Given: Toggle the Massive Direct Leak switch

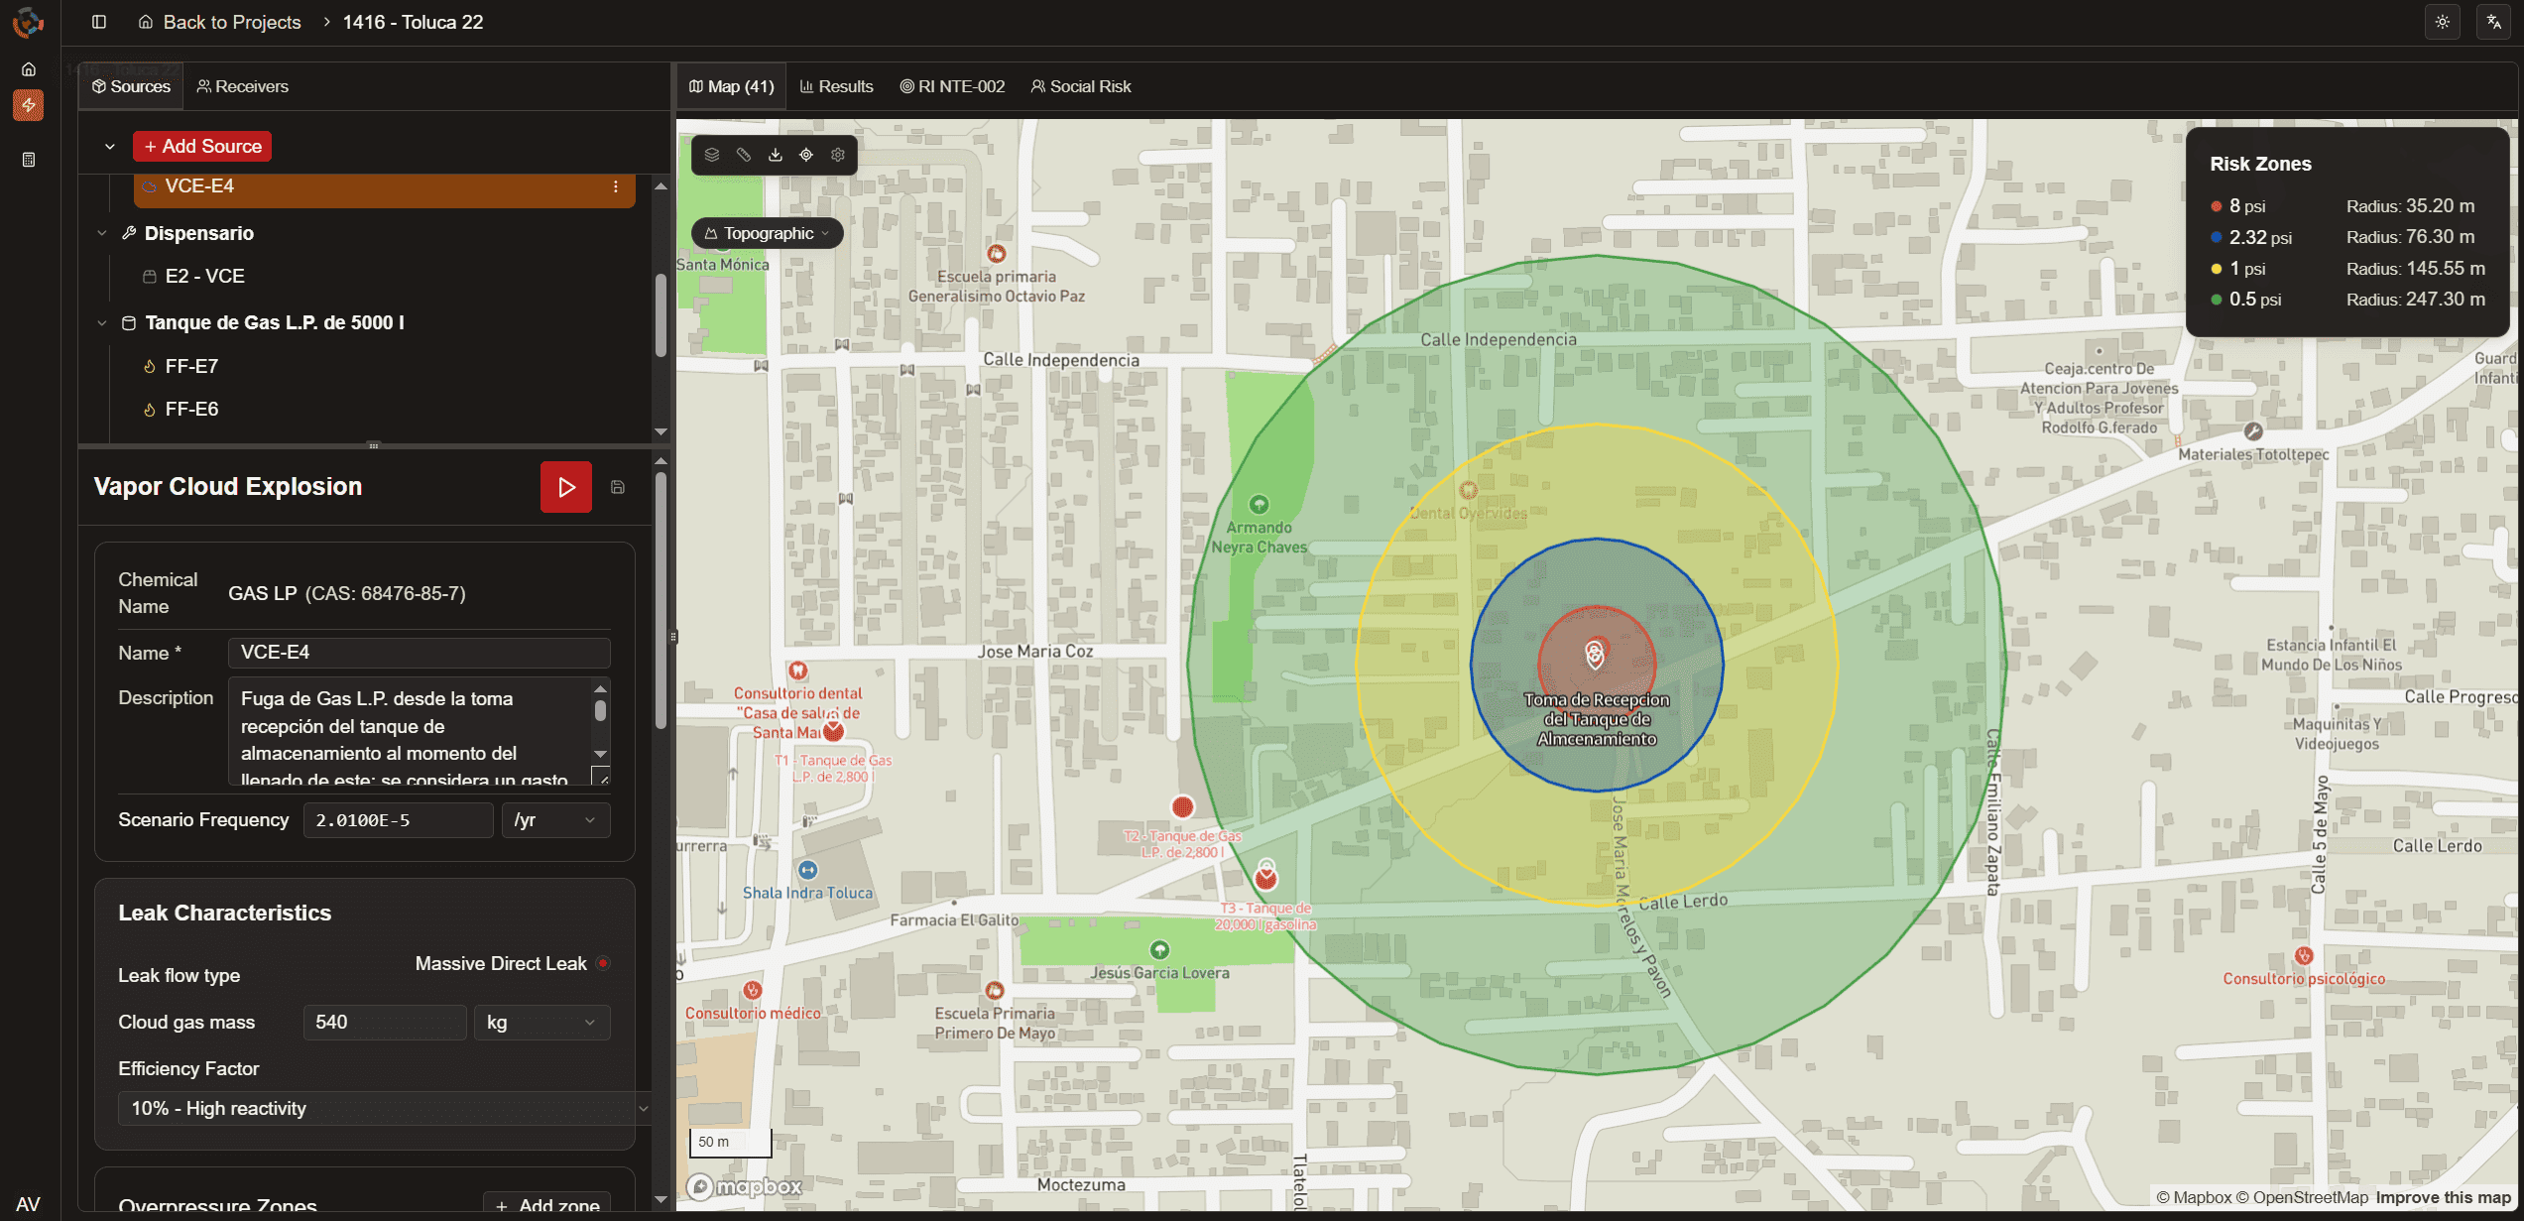Looking at the screenshot, I should tap(602, 963).
